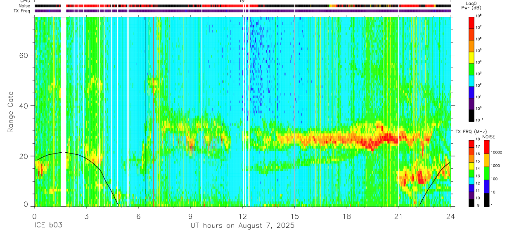Pick the blue 10 swatch in NOISE legend
Viewport: 507px width, 234px height.
tap(487, 186)
